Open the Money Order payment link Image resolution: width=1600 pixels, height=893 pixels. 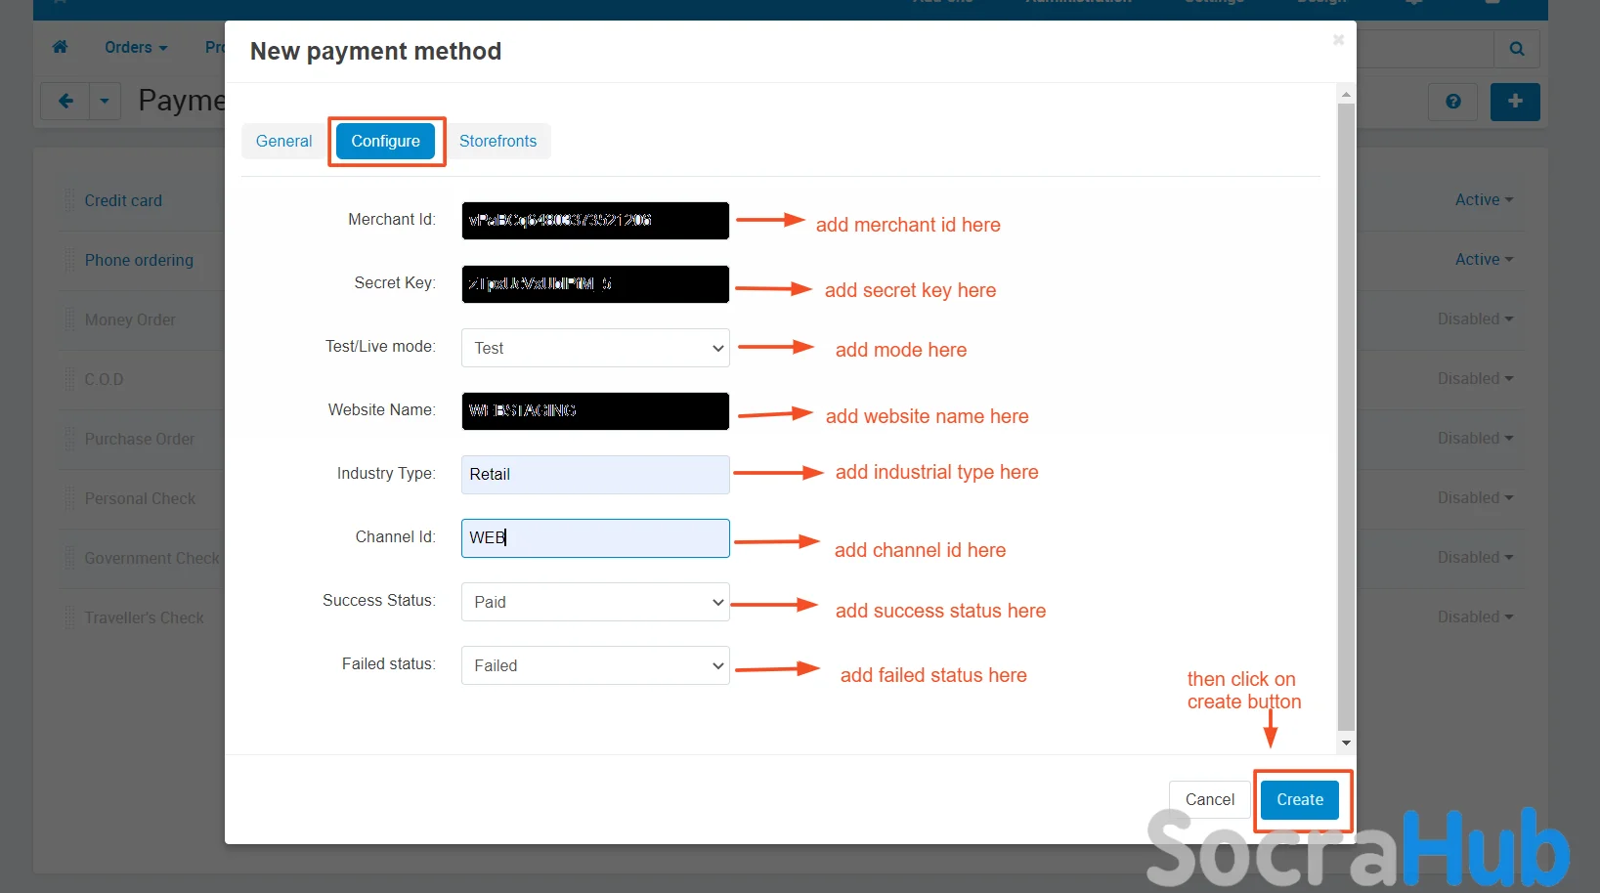click(130, 319)
